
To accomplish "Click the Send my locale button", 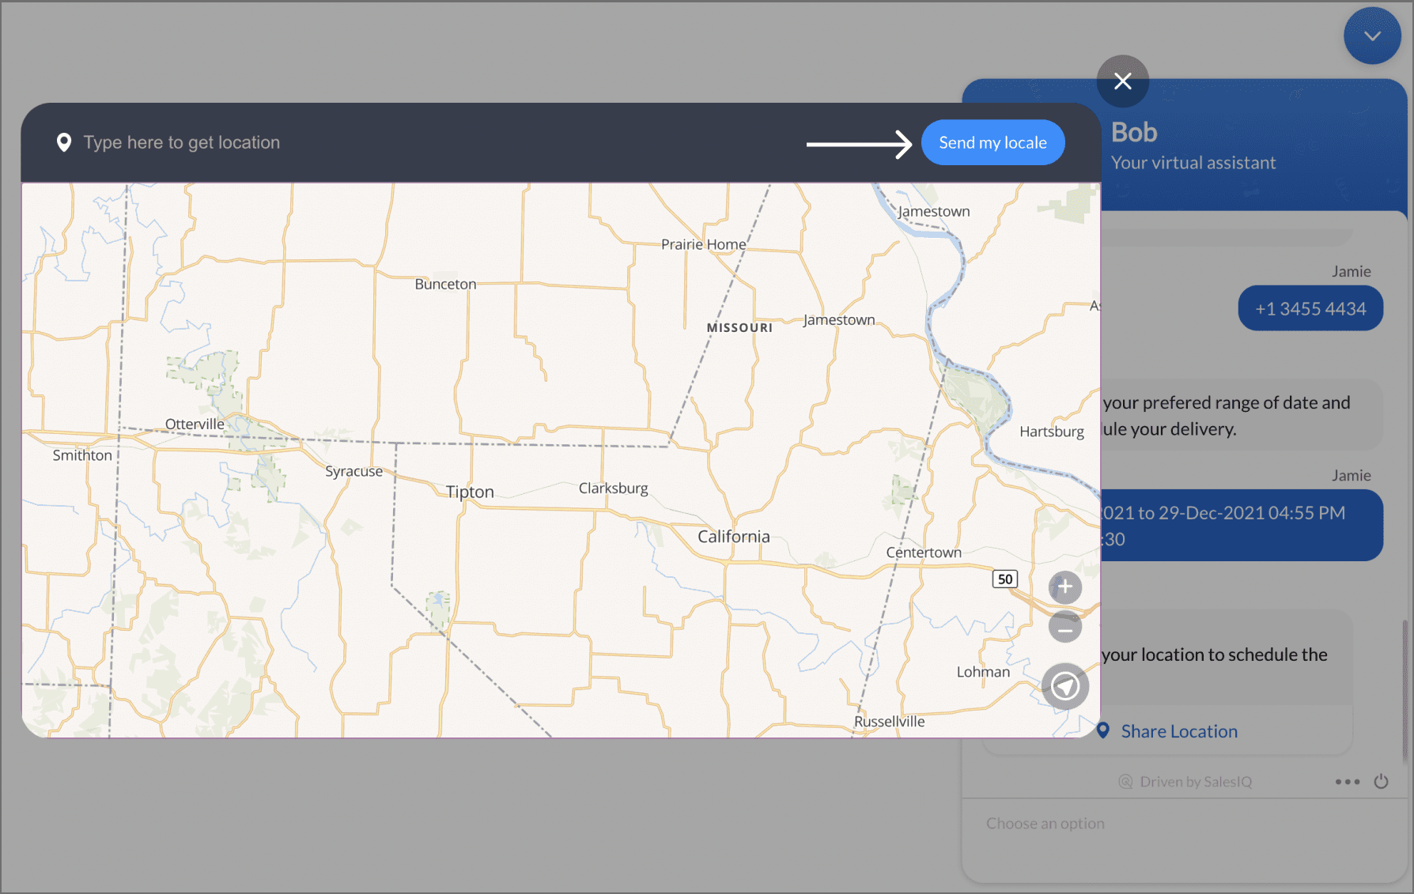I will (992, 142).
